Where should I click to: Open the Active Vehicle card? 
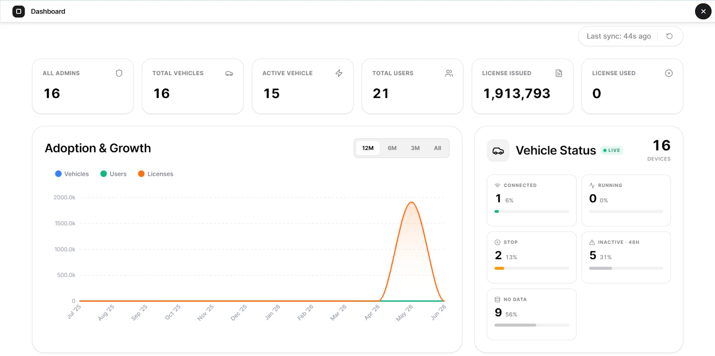pyautogui.click(x=303, y=86)
